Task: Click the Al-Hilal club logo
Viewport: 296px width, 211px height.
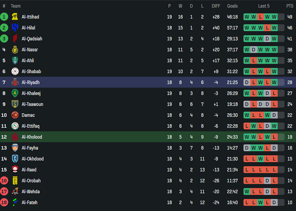Action: [x=15, y=28]
